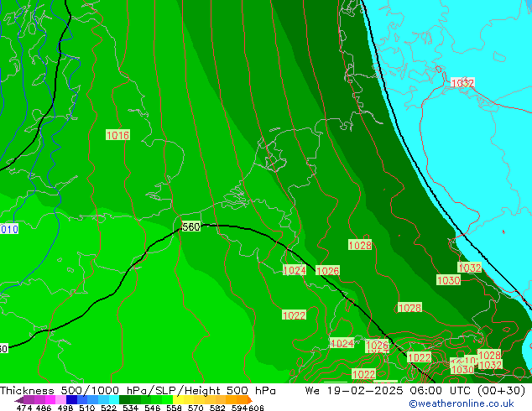Click the 560 height contour label
The width and height of the screenshot is (532, 411).
(x=191, y=226)
